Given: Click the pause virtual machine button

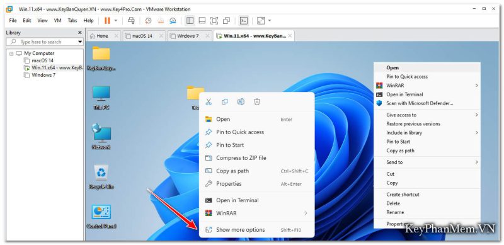Looking at the screenshot, I should [107, 21].
